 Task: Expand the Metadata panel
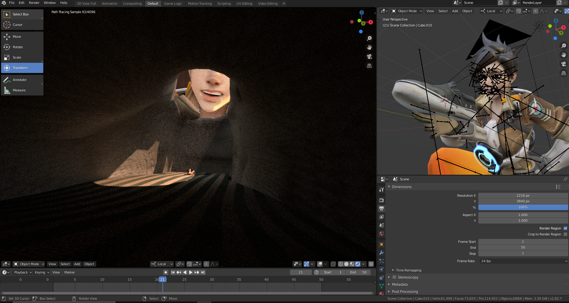(x=389, y=285)
